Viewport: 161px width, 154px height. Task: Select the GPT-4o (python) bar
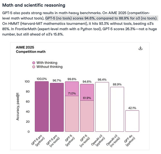132,121
